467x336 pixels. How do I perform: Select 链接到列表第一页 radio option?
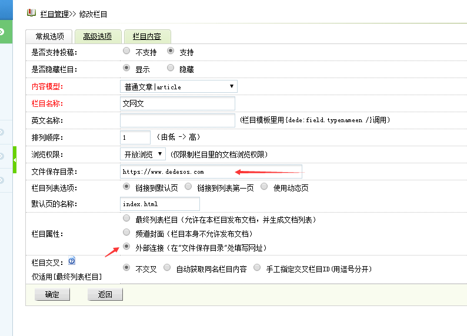[x=188, y=186]
